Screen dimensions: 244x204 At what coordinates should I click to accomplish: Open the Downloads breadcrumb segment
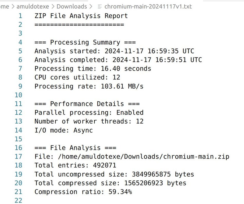pyautogui.click(x=72, y=6)
